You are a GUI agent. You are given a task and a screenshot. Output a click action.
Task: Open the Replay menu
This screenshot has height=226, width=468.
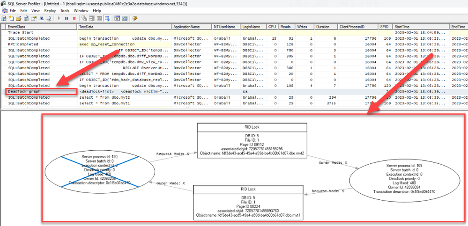click(50, 10)
